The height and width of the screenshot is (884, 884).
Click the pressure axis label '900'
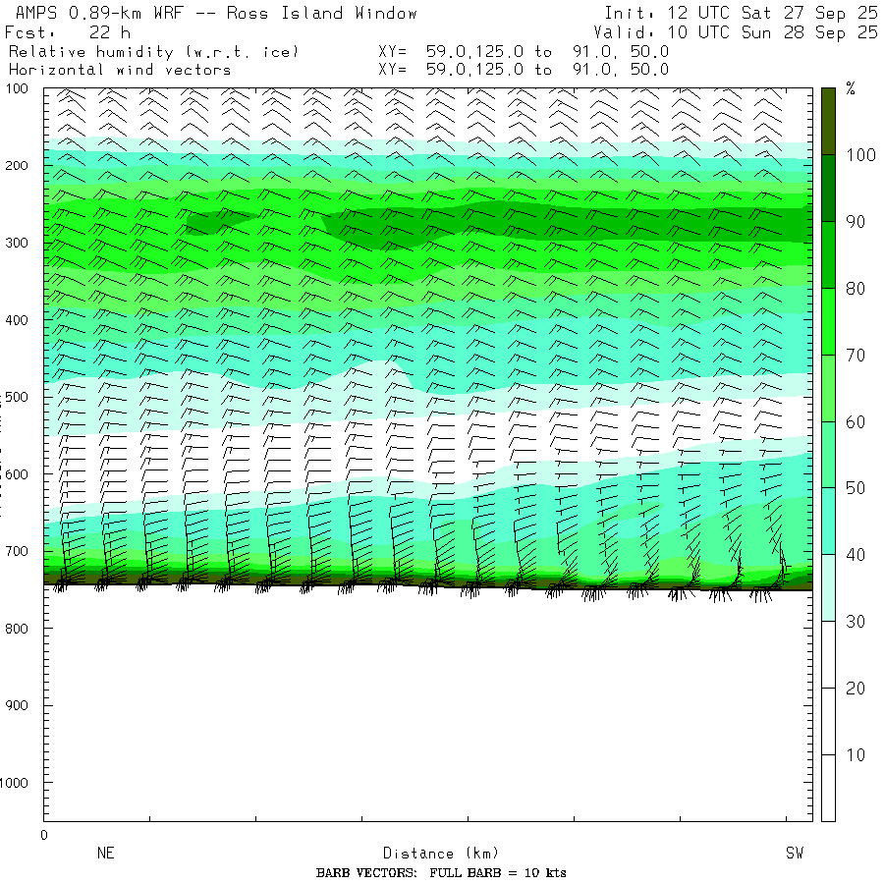click(x=17, y=705)
